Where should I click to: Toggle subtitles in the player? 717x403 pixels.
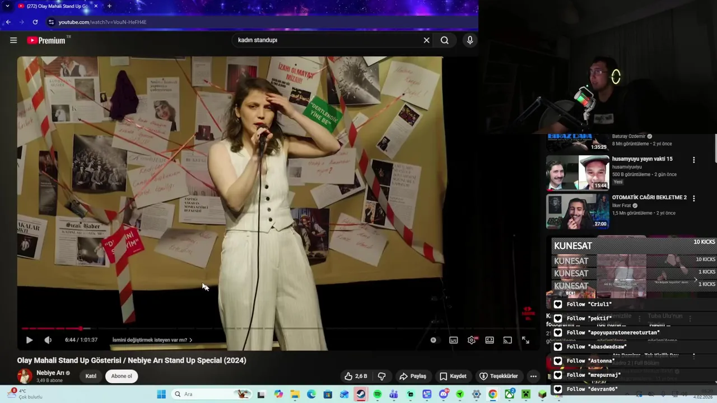pyautogui.click(x=454, y=340)
